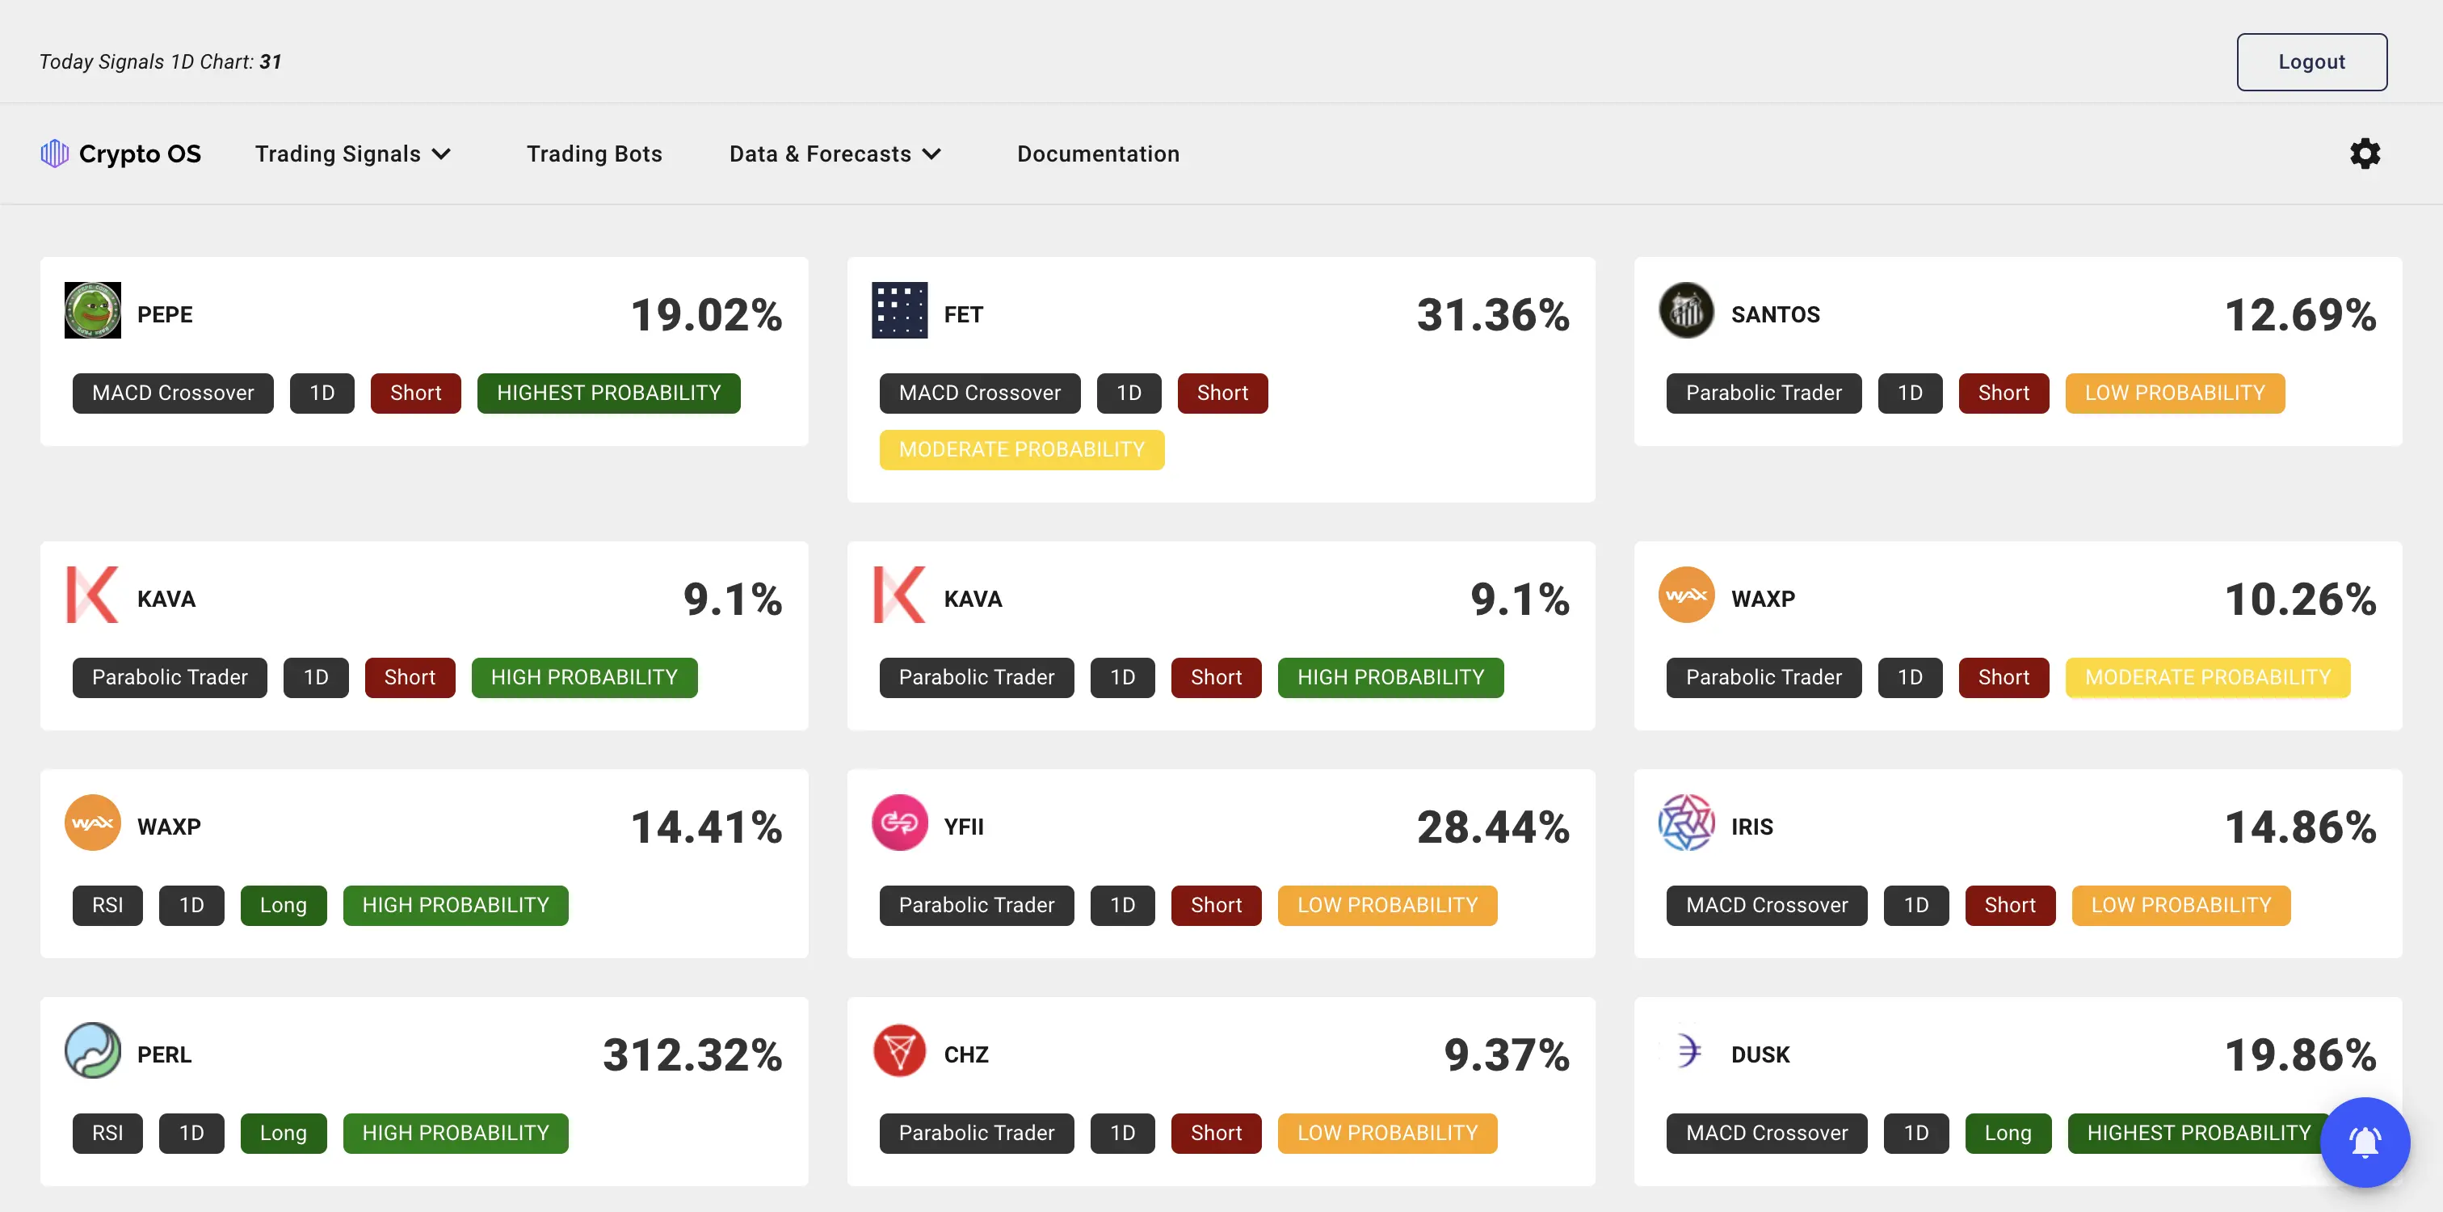Click the Crypto OS logo icon
This screenshot has height=1212, width=2443.
55,154
